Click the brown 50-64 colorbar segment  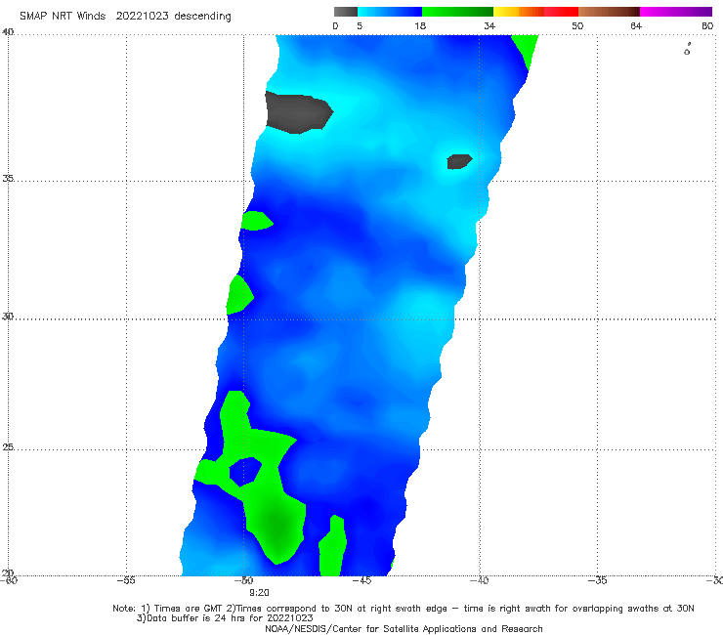pos(609,12)
